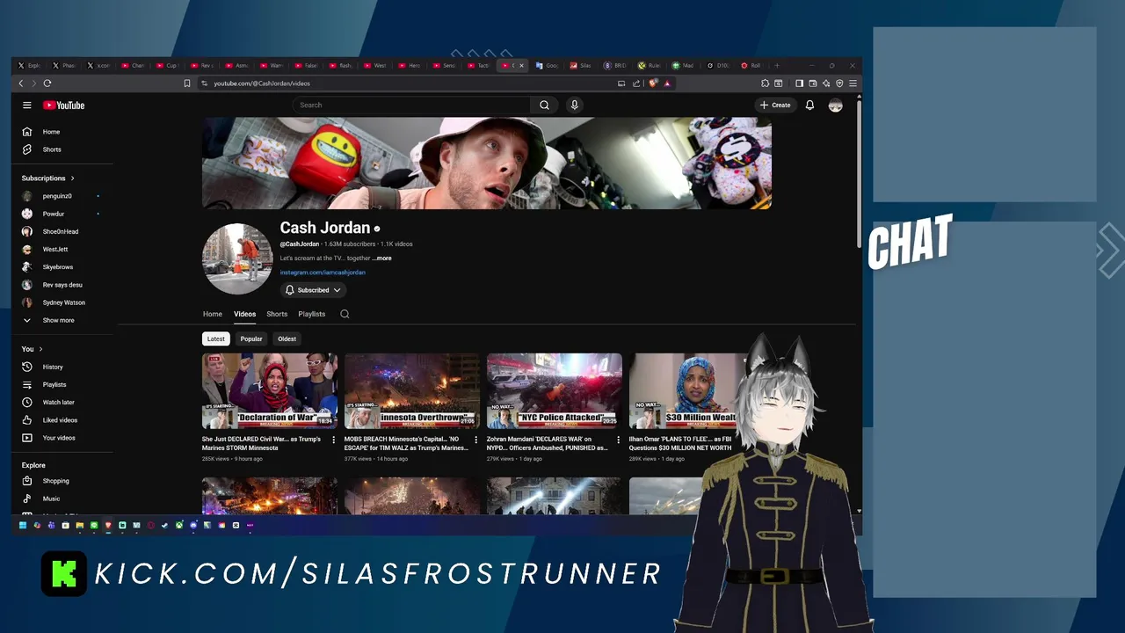Search within the Cash Jordan channel
The width and height of the screenshot is (1125, 633).
click(345, 314)
